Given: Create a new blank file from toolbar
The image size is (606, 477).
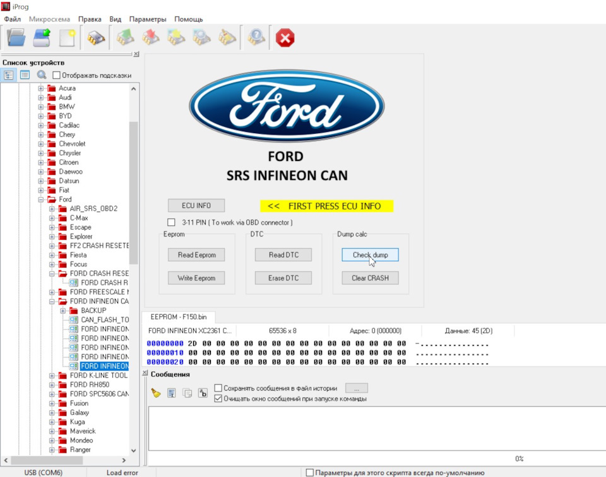Looking at the screenshot, I should [67, 38].
